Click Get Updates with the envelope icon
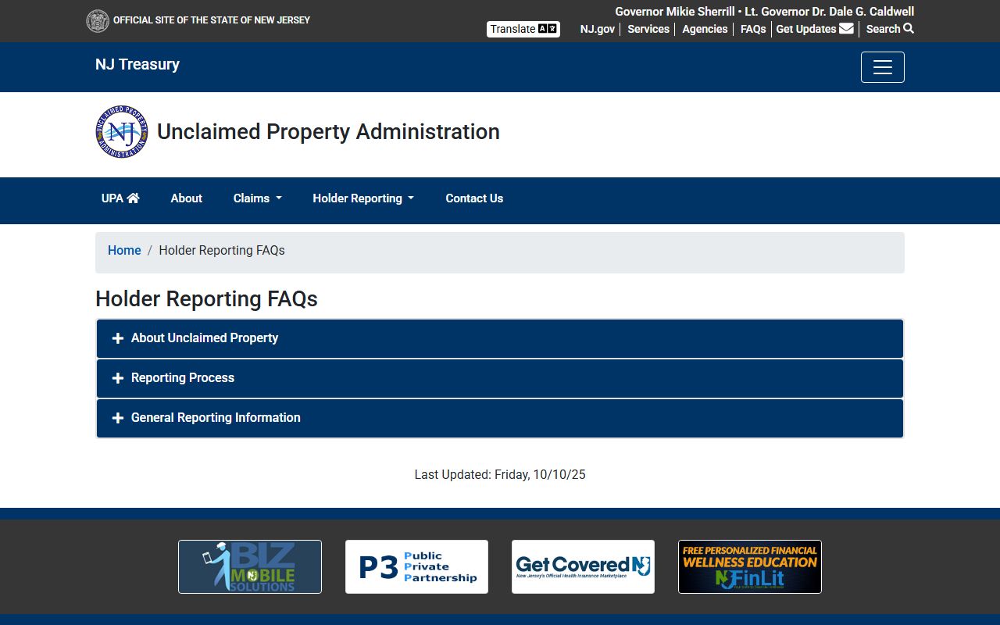The image size is (1000, 625). (815, 29)
